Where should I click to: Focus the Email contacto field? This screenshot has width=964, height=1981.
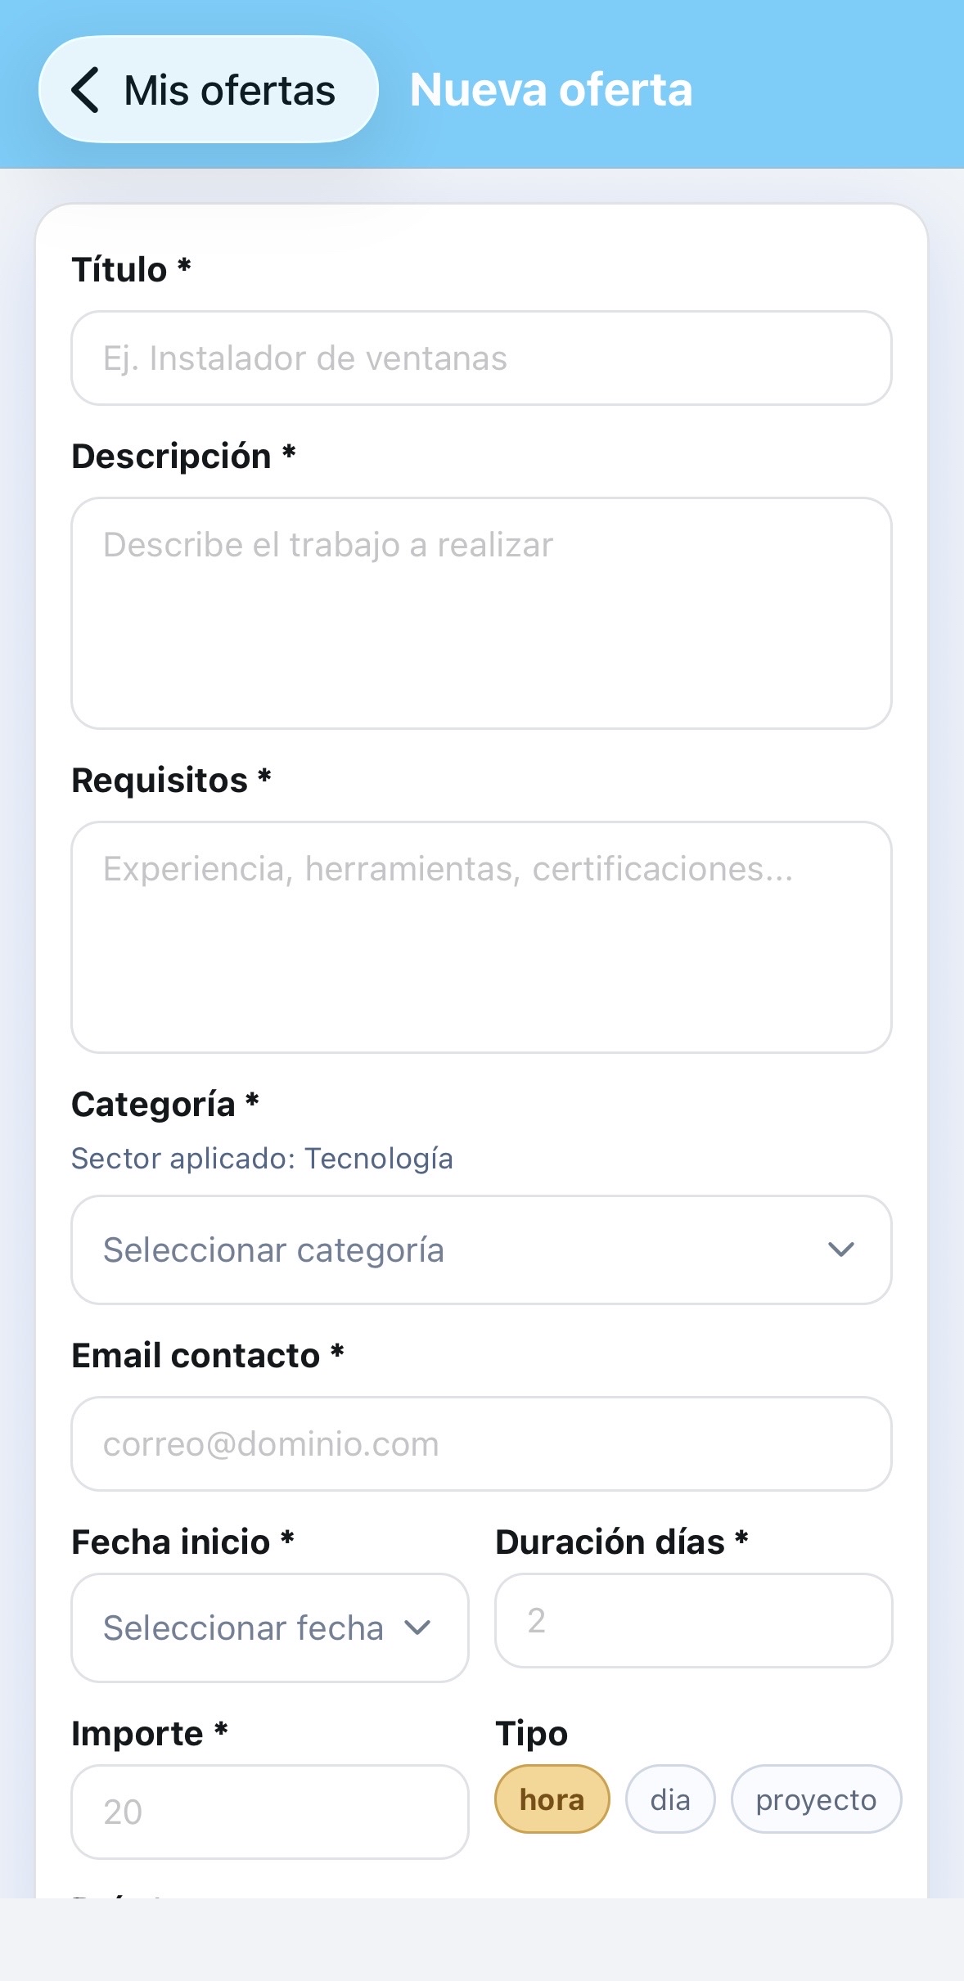click(x=481, y=1444)
